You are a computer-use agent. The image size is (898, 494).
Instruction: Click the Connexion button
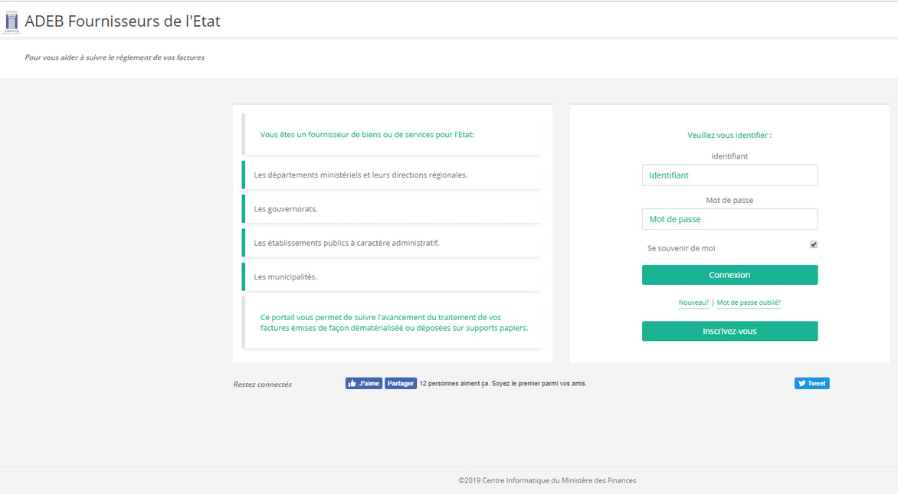point(729,275)
